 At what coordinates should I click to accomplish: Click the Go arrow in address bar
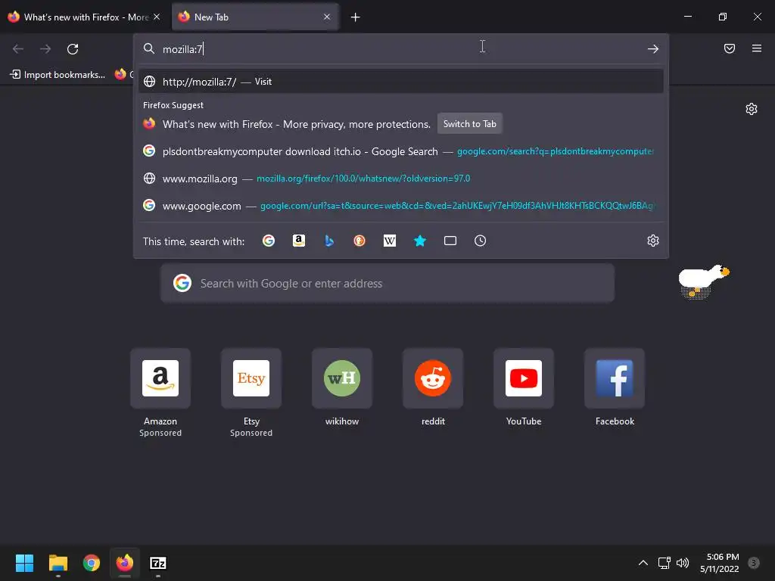tap(653, 49)
